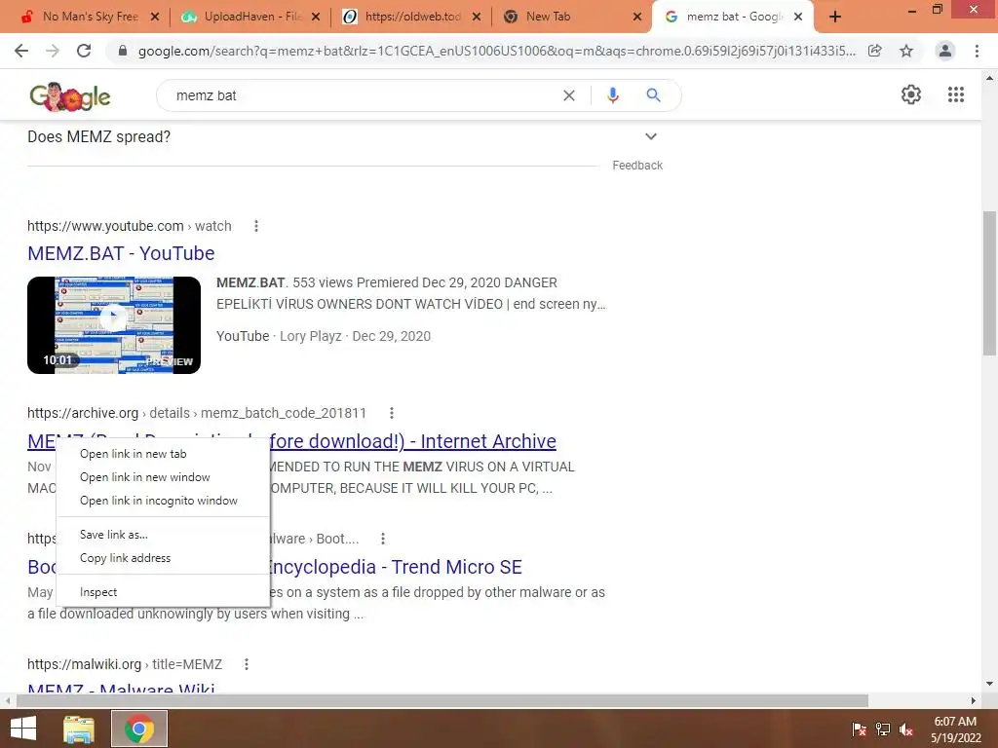Image resolution: width=998 pixels, height=748 pixels.
Task: Click the address bar URL
Action: pyautogui.click(x=496, y=51)
